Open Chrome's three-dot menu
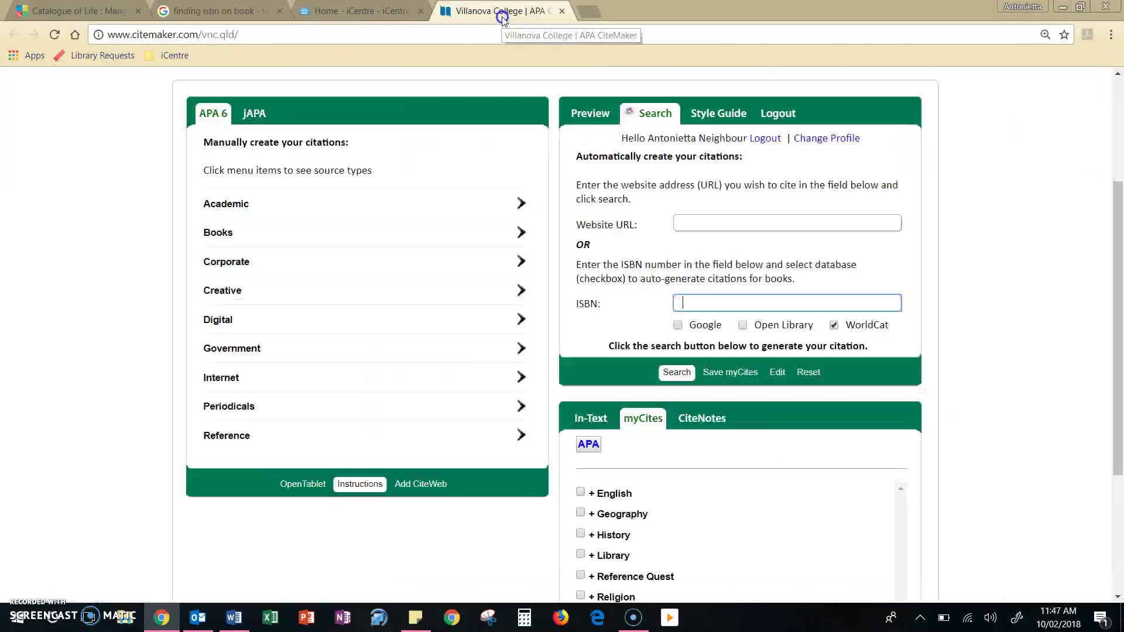The image size is (1124, 632). [x=1111, y=35]
